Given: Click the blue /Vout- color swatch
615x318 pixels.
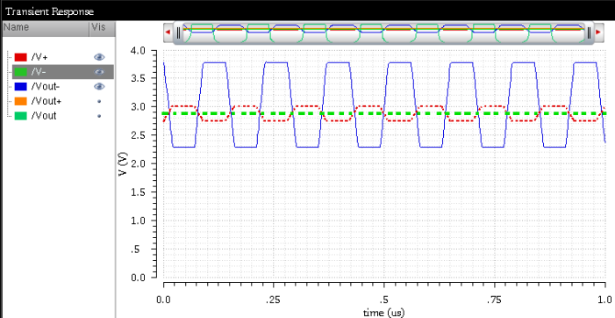Looking at the screenshot, I should [x=20, y=86].
